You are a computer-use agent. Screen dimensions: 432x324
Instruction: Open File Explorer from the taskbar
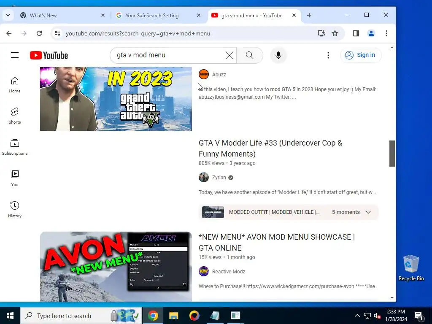pyautogui.click(x=173, y=316)
